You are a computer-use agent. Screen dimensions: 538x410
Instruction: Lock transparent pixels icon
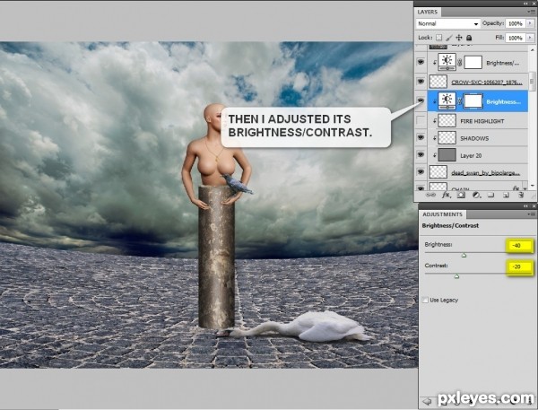pos(438,38)
